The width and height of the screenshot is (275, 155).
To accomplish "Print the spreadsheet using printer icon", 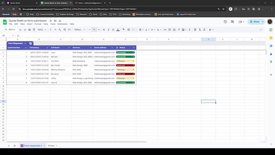I will pyautogui.click(x=30, y=30).
